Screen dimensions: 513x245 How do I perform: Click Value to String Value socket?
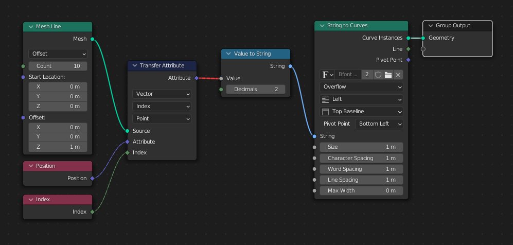point(221,79)
